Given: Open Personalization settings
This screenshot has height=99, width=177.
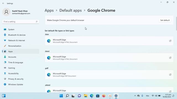Looking at the screenshot, I should point(21,46).
